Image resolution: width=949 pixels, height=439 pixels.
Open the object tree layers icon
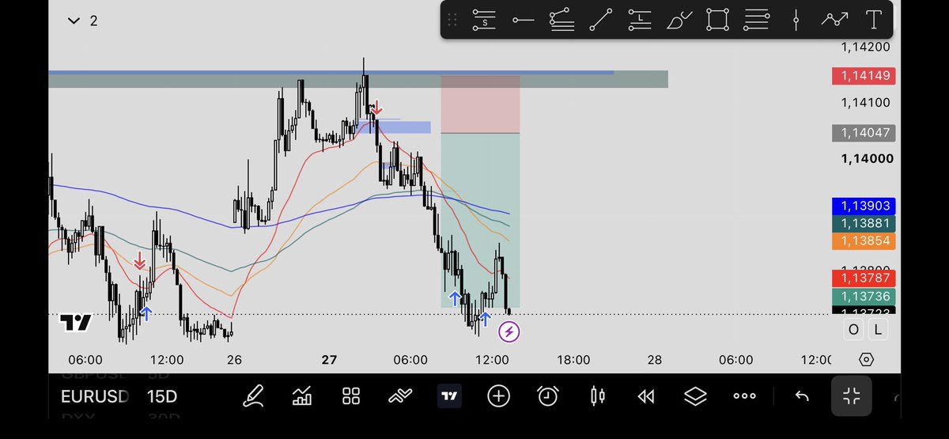[695, 396]
